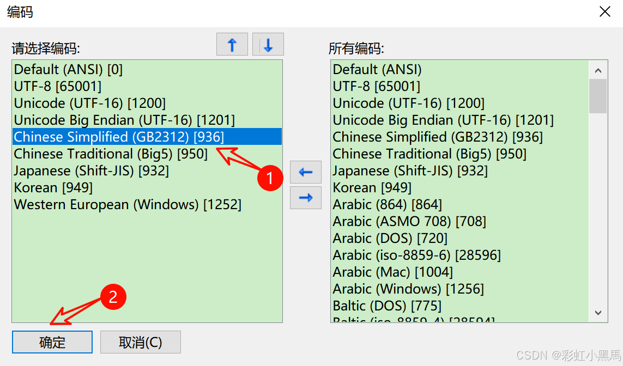The image size is (623, 366).
Task: Click the blue down arrow to reorder encodings
Action: [268, 44]
